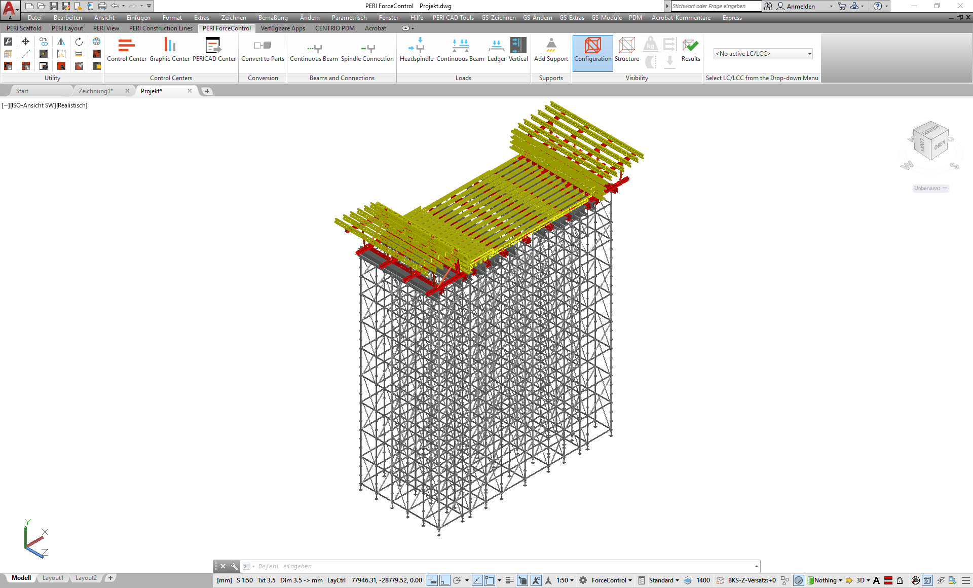Toggle the Structure visibility mode

[x=627, y=51]
